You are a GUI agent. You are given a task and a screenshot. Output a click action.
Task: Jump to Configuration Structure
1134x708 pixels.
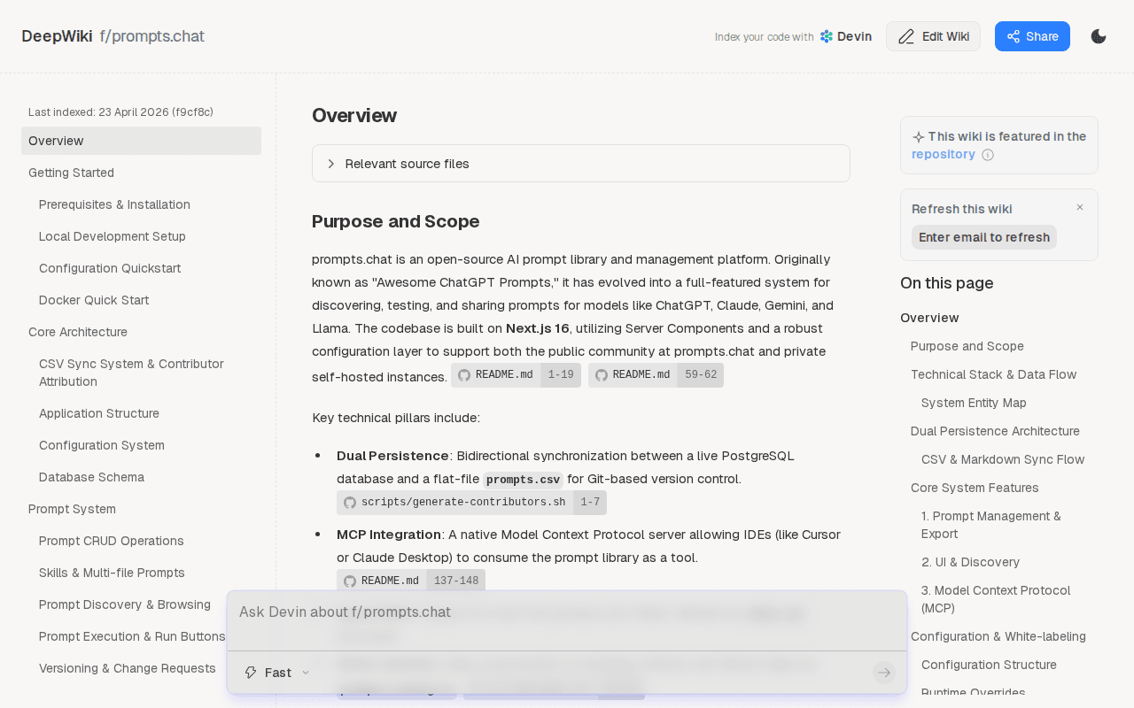(x=989, y=665)
